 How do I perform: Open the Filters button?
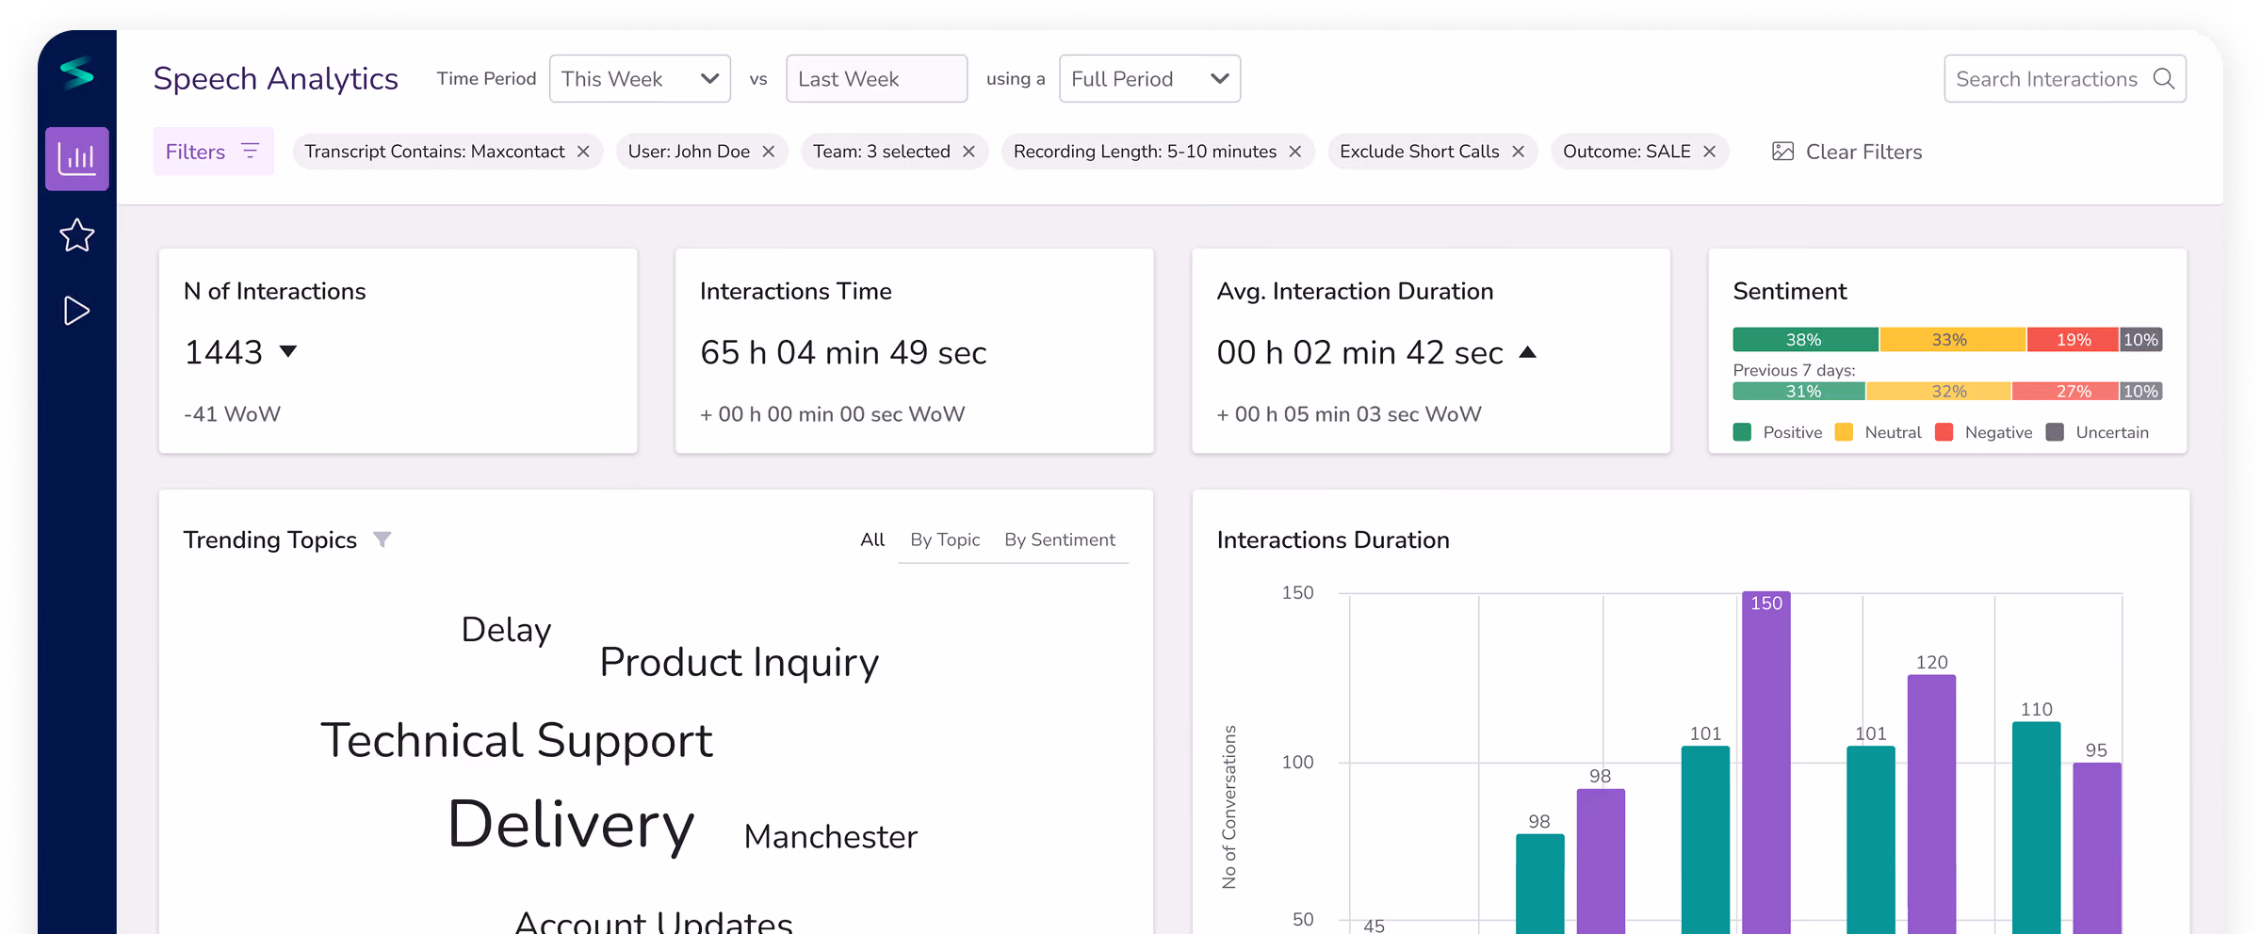(214, 152)
